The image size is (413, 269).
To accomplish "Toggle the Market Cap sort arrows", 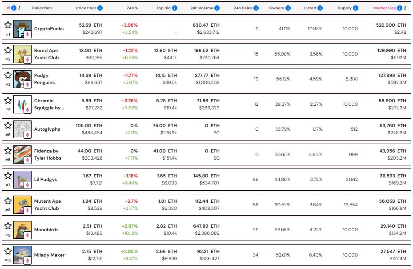I will [x=405, y=8].
